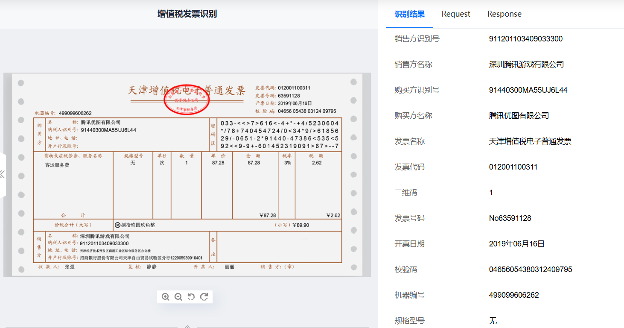Click the 发票号码 field label
This screenshot has width=624, height=328.
coord(410,218)
